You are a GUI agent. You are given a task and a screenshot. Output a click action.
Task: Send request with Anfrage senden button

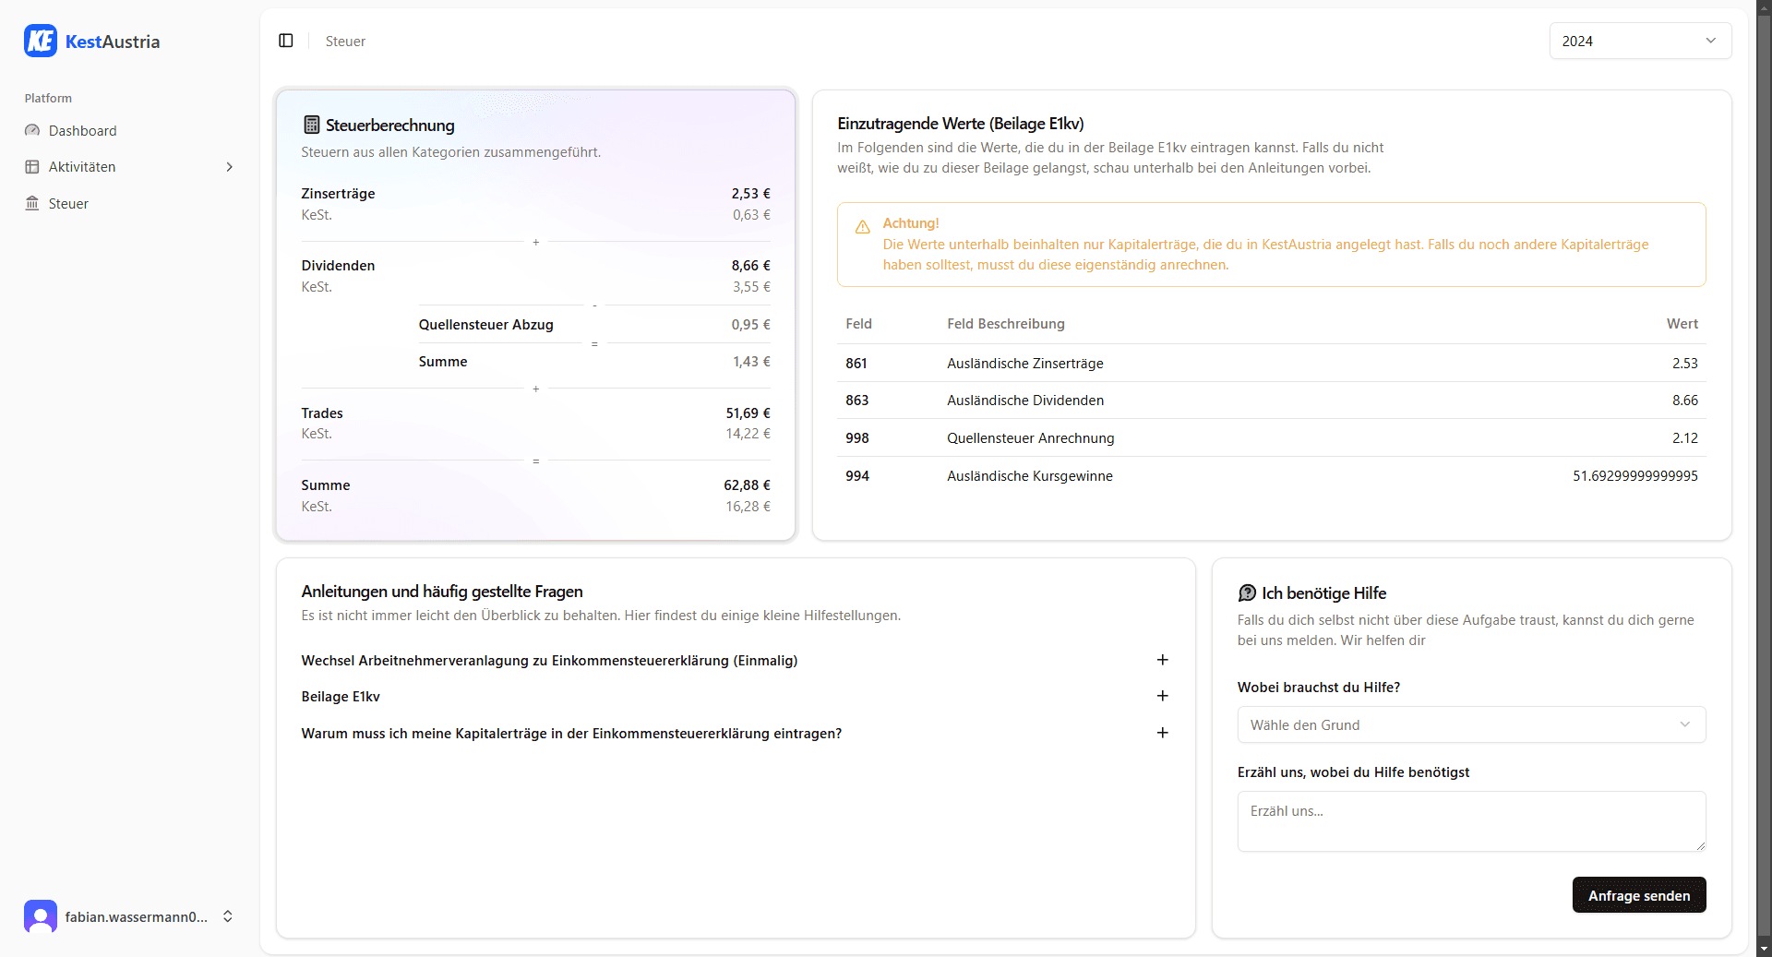1639,895
